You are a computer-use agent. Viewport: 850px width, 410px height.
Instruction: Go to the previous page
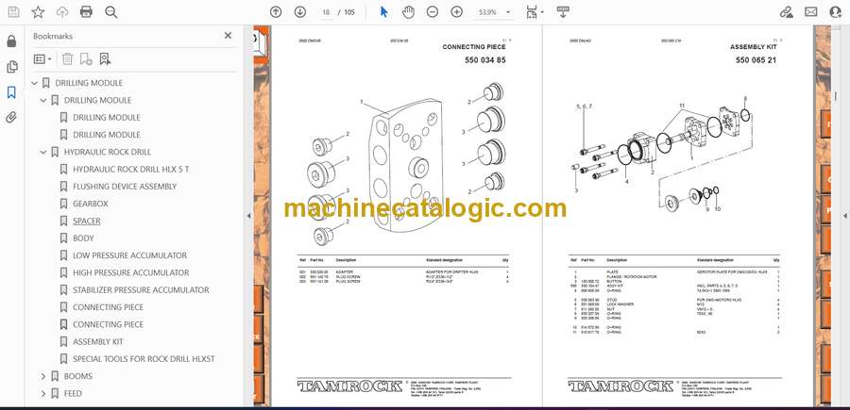point(276,12)
